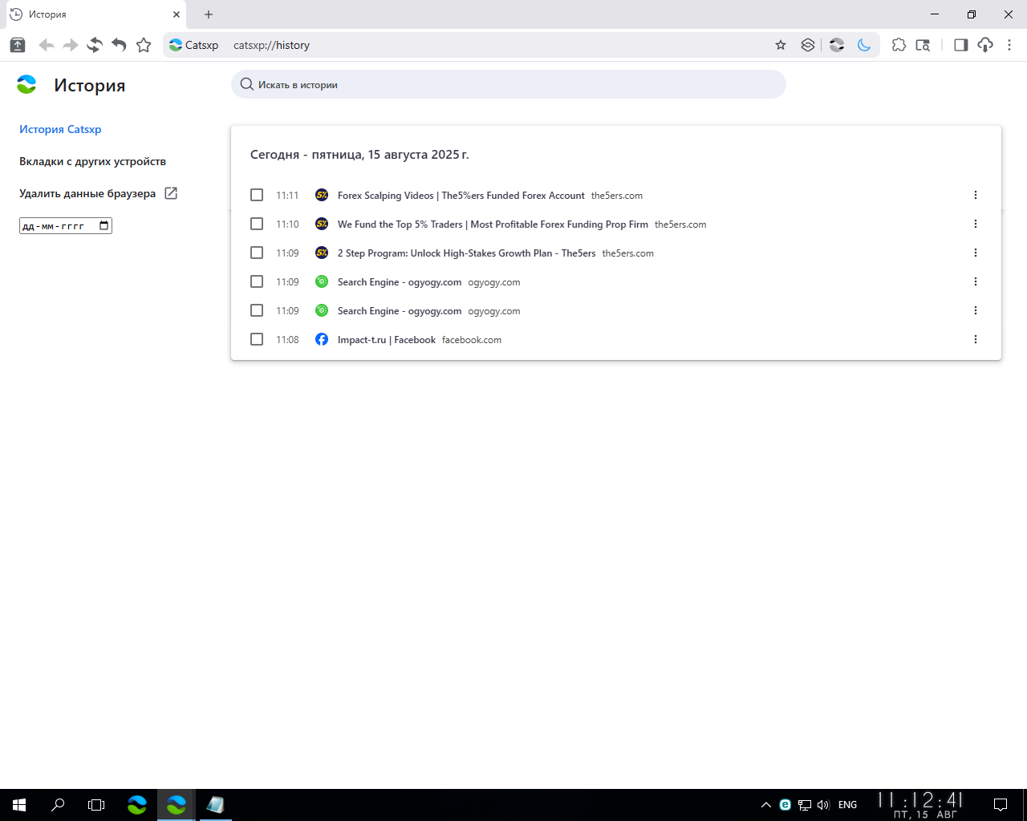
Task: Click the volume icon in system tray
Action: coord(823,805)
